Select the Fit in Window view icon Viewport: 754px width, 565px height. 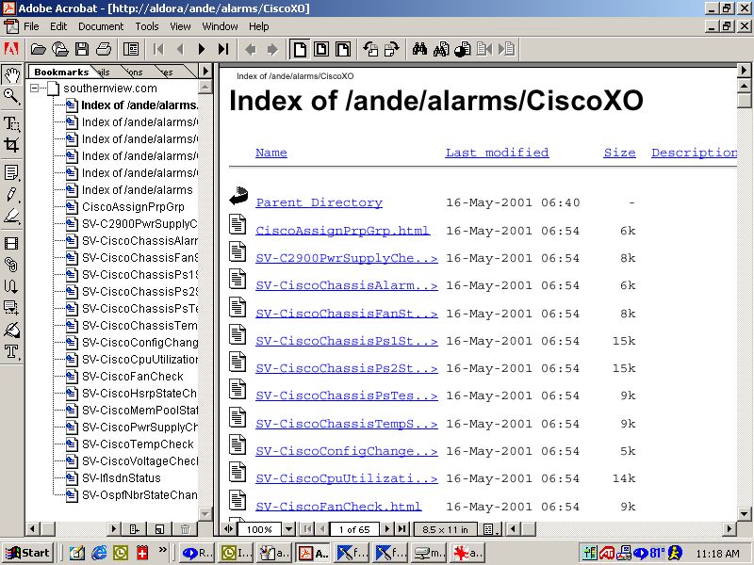[x=321, y=49]
